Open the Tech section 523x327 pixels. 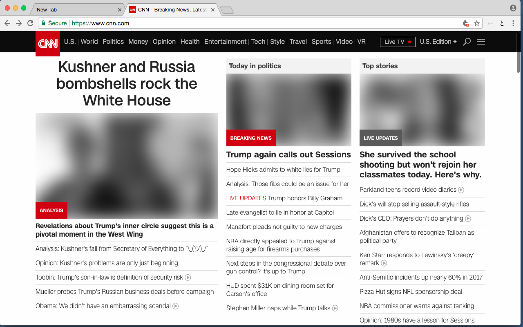click(258, 42)
